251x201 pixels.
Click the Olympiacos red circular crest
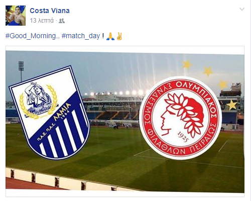180,118
